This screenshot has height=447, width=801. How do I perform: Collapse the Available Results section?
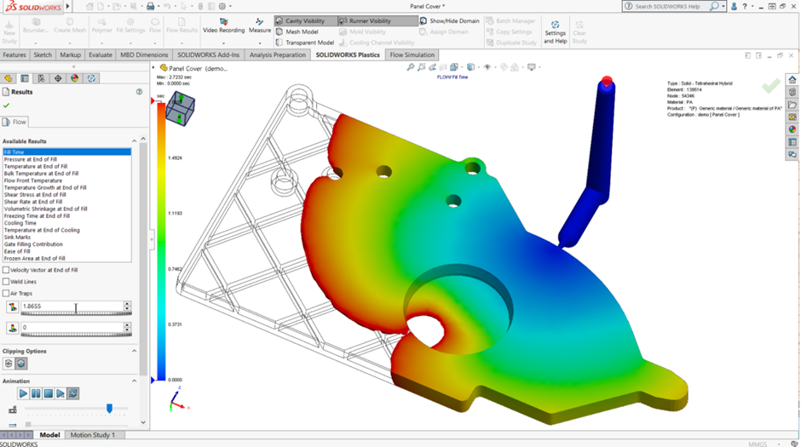click(x=135, y=140)
